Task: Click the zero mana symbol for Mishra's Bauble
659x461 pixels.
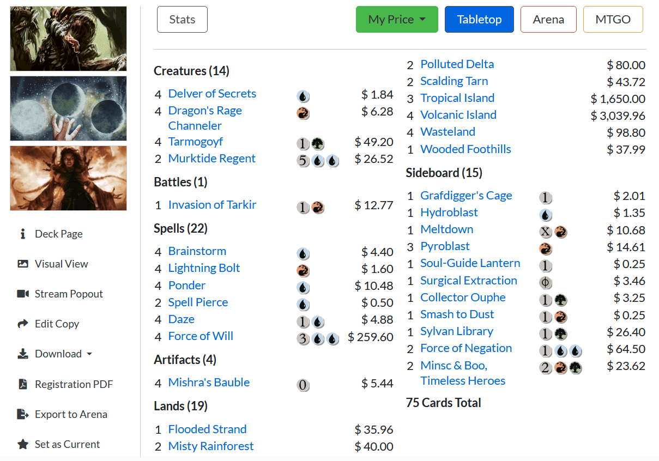Action: 304,385
